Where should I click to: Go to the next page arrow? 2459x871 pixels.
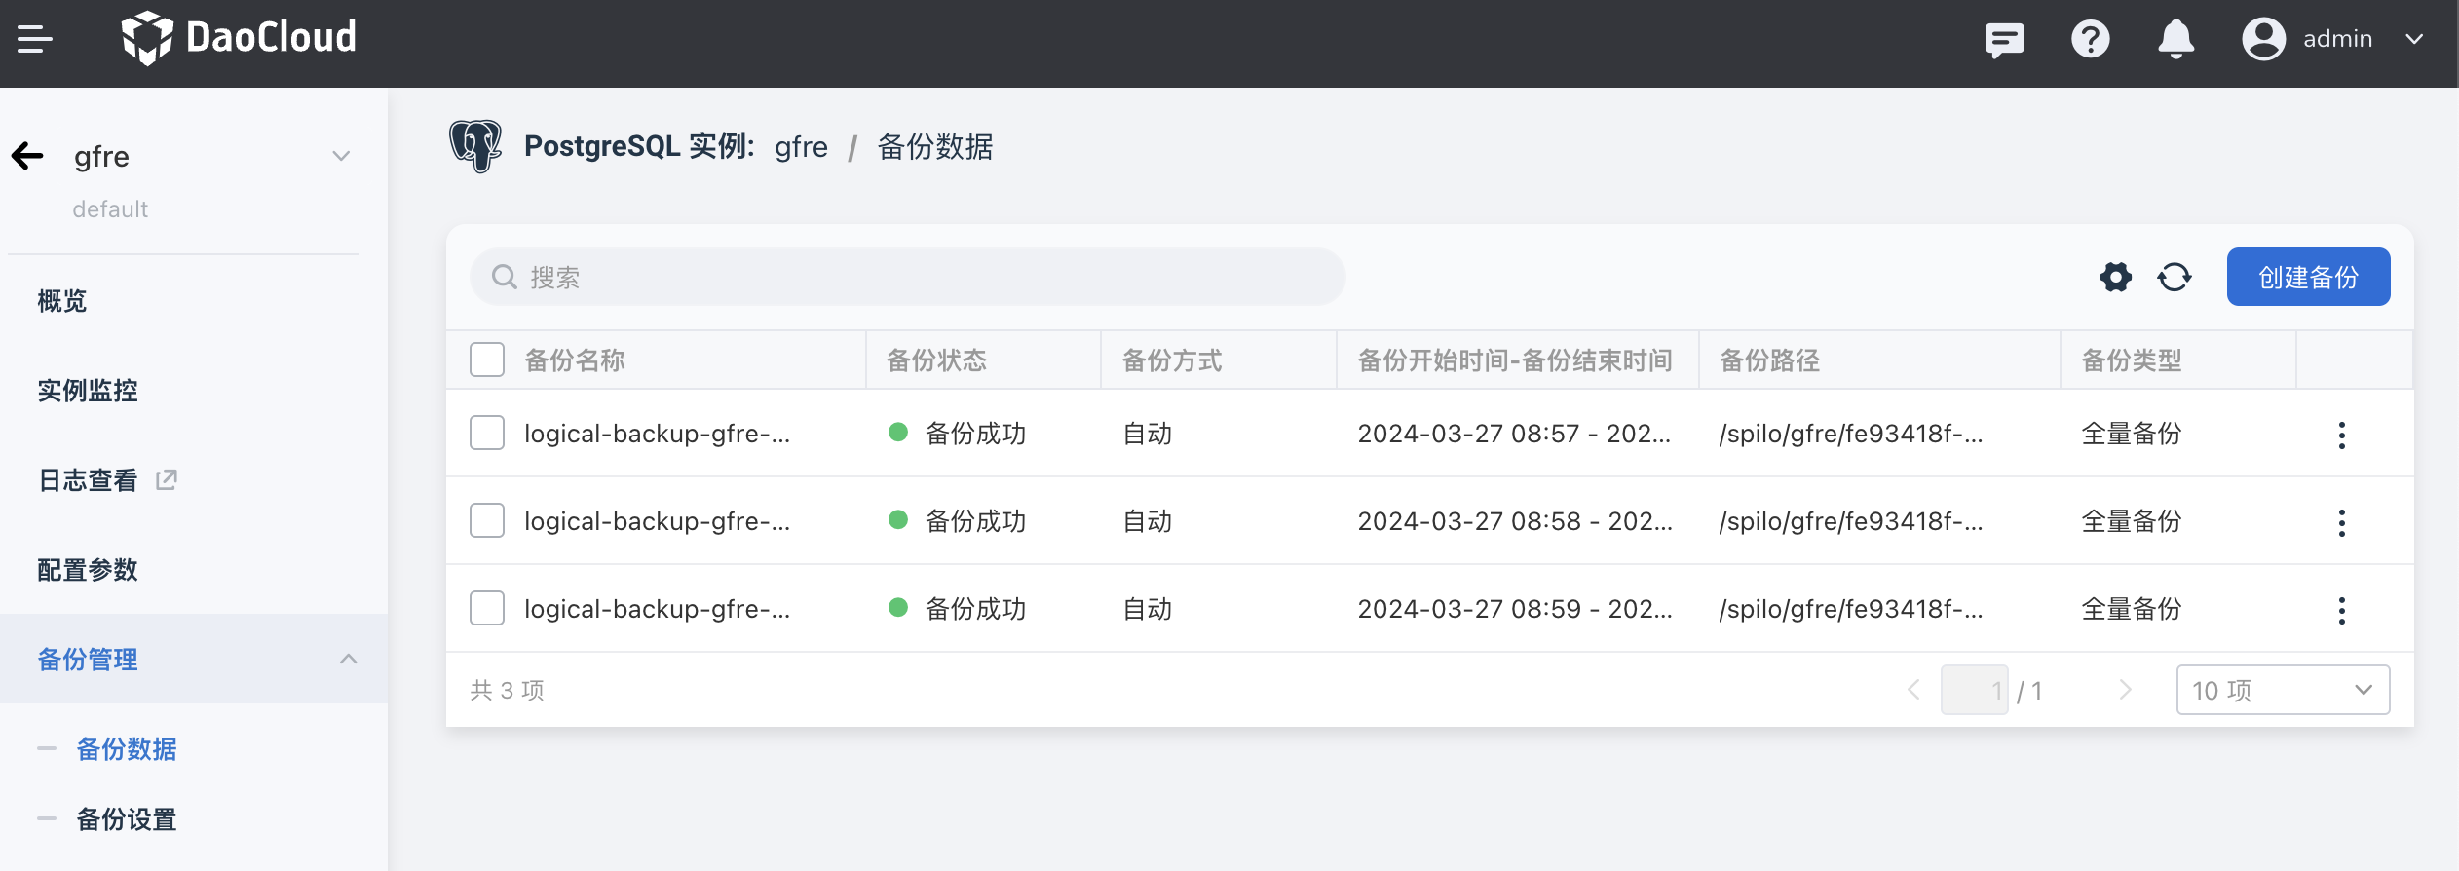[2126, 690]
